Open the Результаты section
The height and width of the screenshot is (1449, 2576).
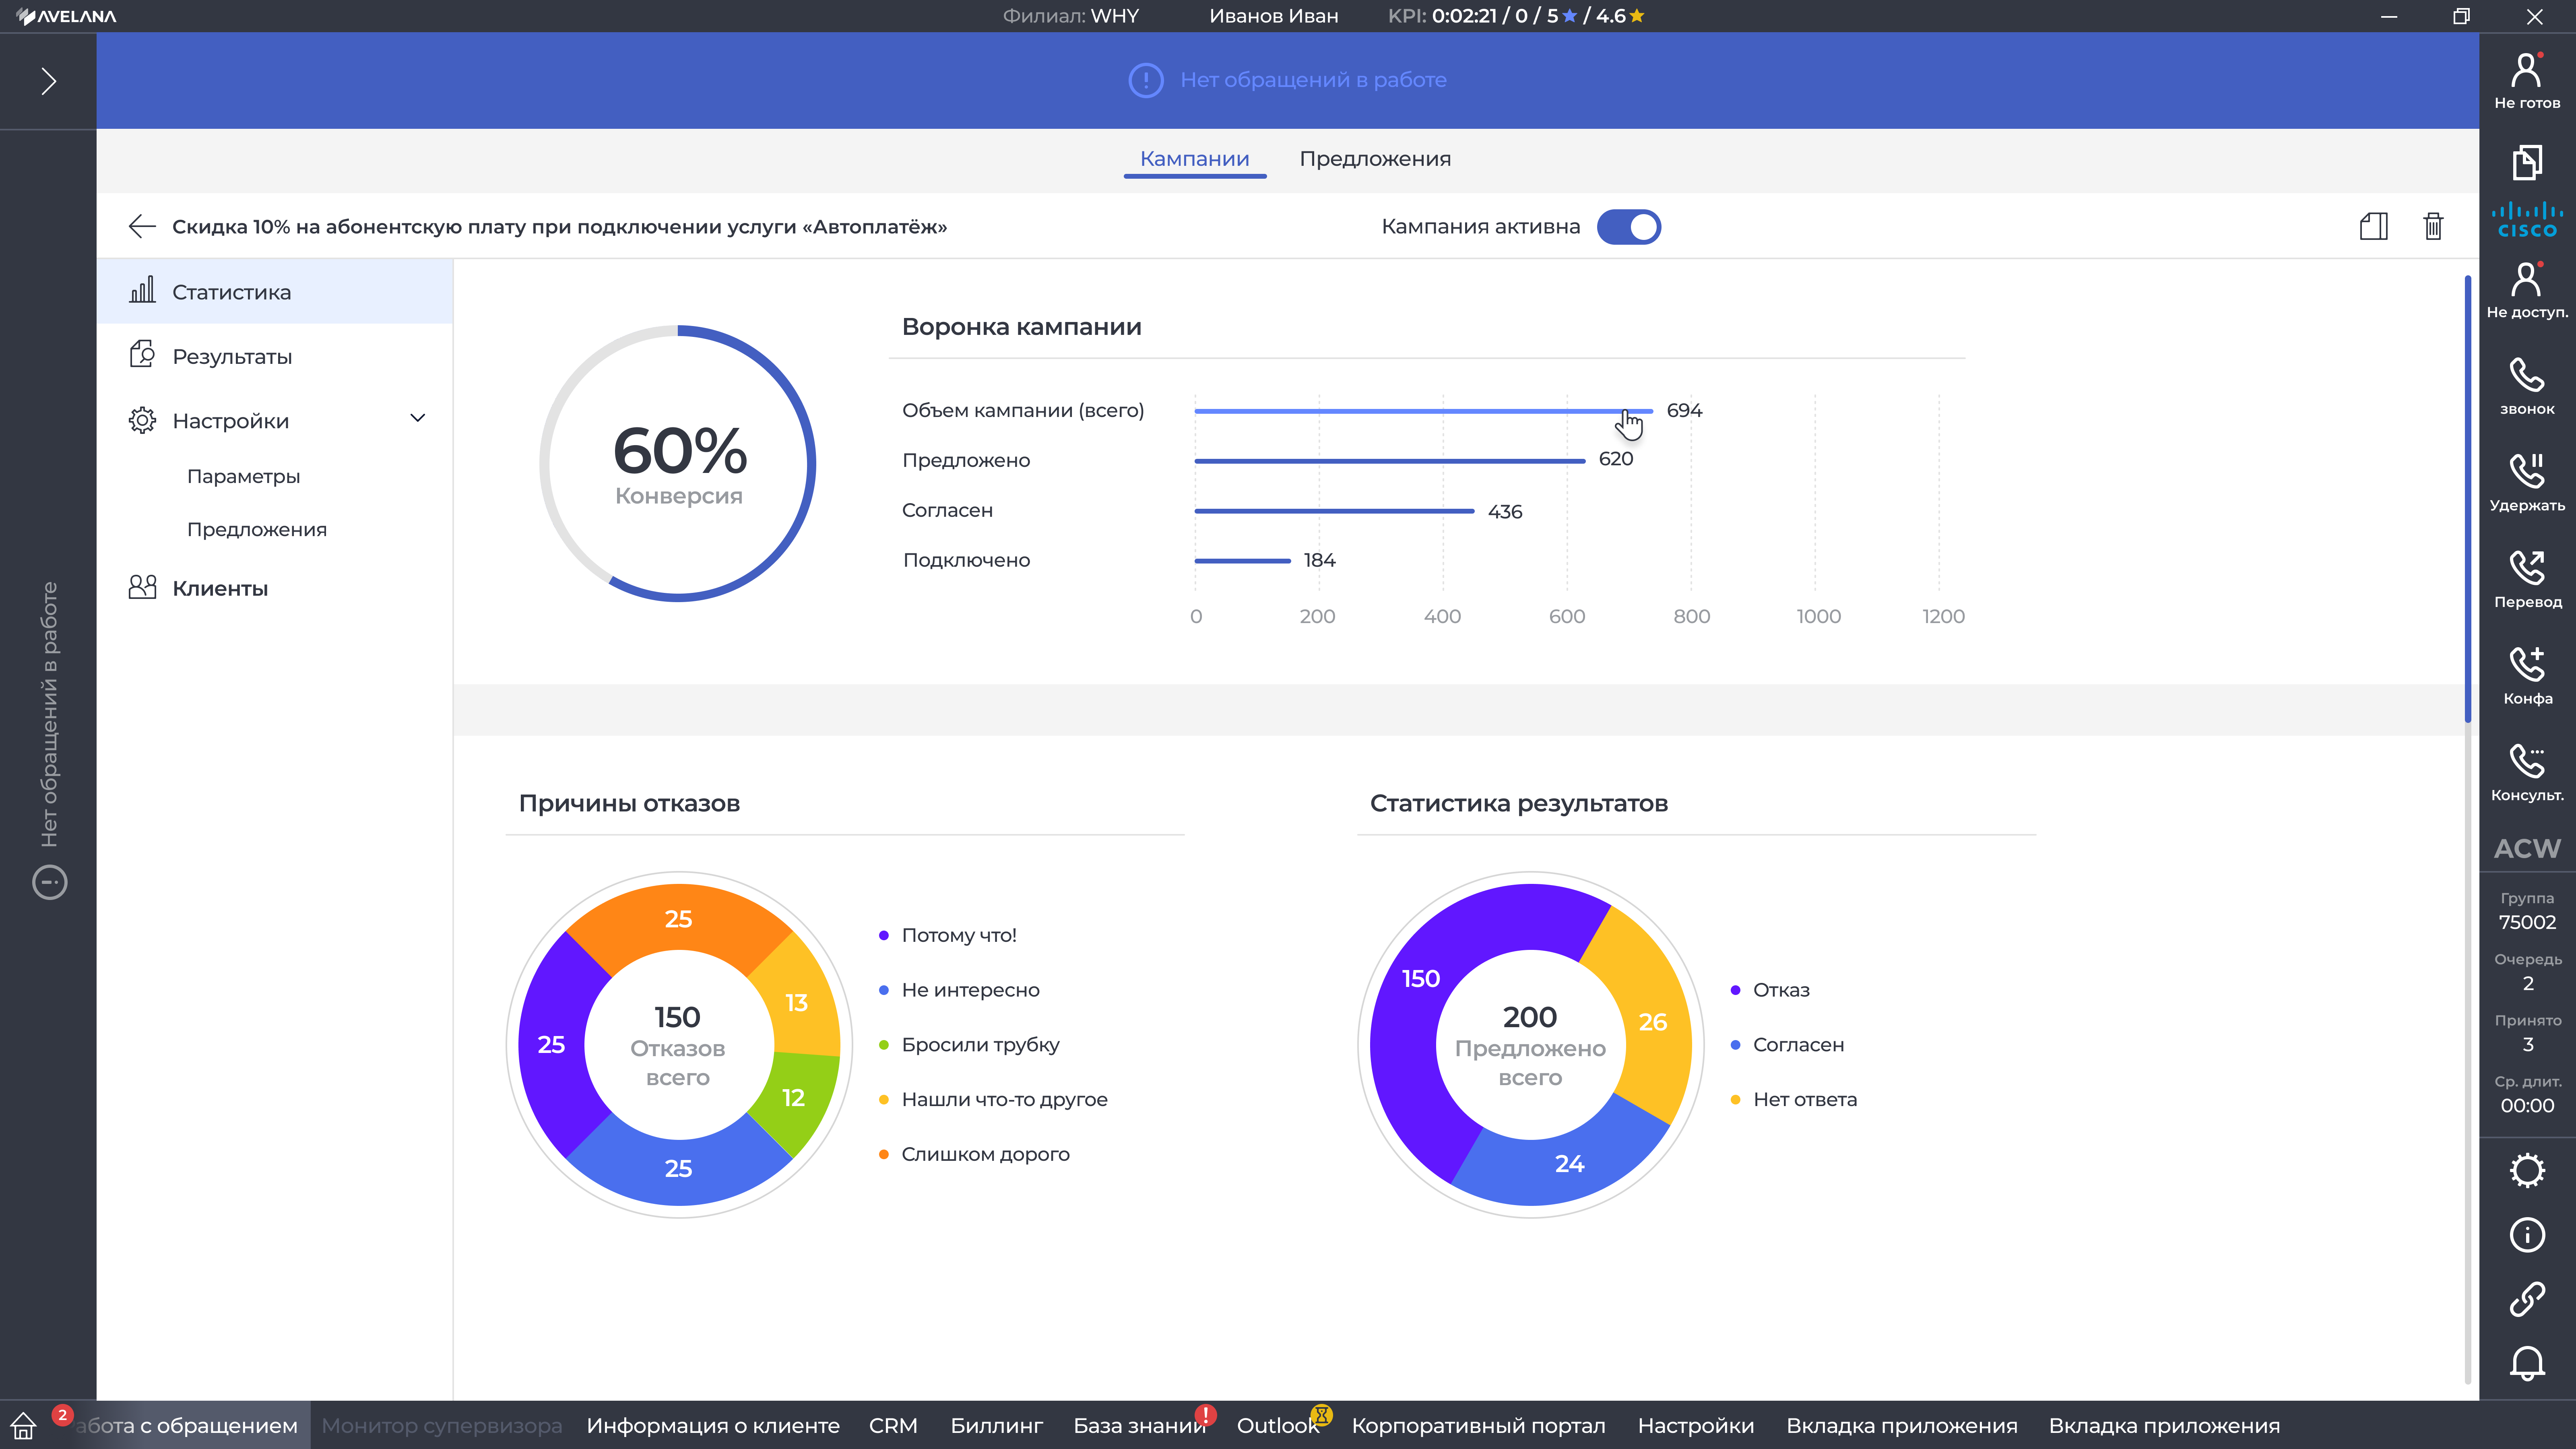(x=275, y=356)
